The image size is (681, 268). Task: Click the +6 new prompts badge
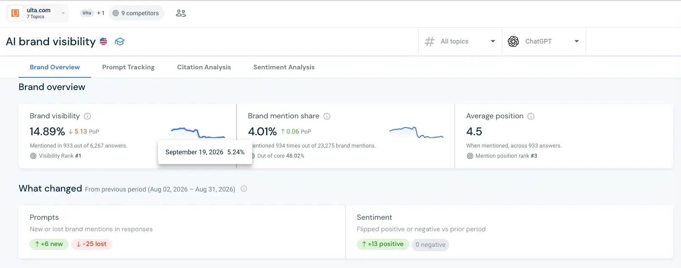point(49,244)
